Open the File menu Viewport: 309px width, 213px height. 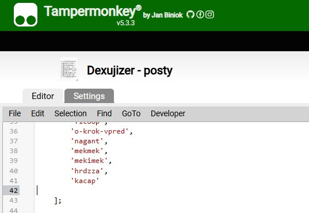15,113
